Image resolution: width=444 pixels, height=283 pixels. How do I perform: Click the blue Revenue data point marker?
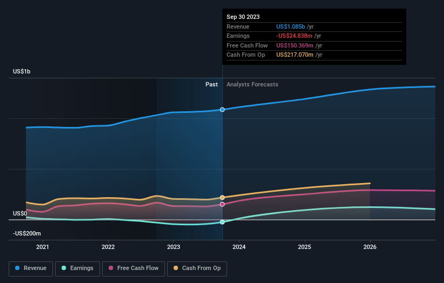coord(222,110)
